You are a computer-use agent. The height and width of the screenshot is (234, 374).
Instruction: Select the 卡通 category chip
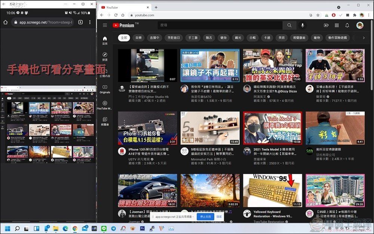point(267,38)
